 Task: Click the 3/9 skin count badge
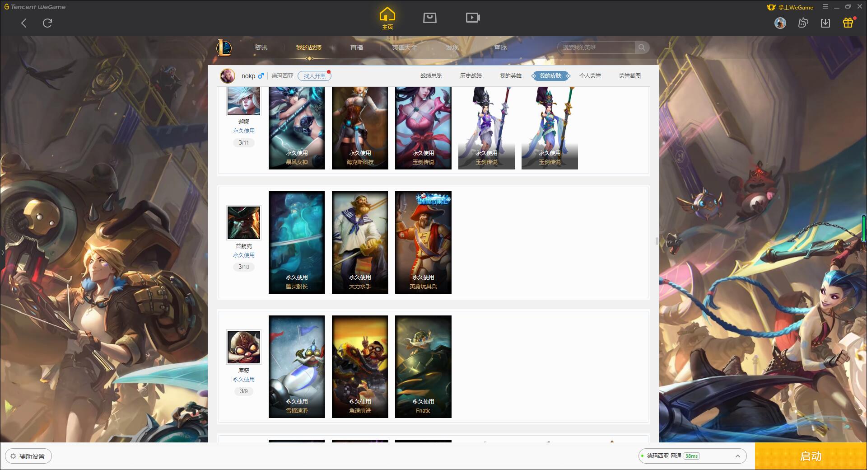(244, 391)
